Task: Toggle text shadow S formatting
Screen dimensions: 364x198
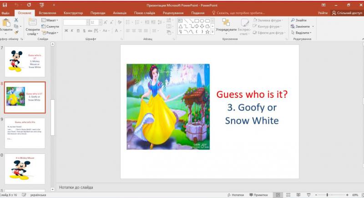Action: (x=84, y=30)
